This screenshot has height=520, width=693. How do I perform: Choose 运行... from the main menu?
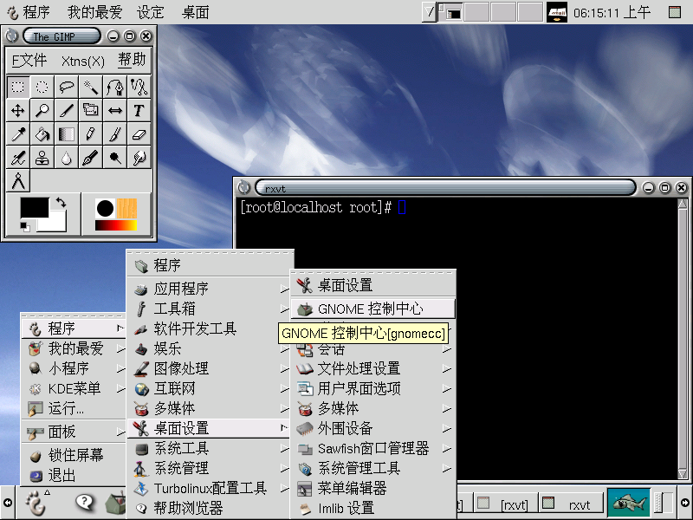click(x=74, y=408)
